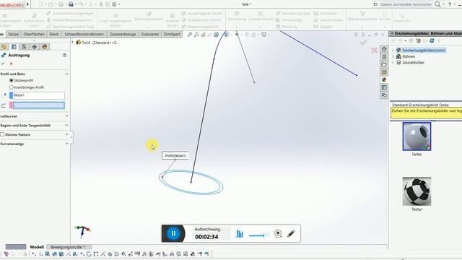Click the empty path (Bahn) selection field
This screenshot has width=462, height=260.
pos(38,105)
